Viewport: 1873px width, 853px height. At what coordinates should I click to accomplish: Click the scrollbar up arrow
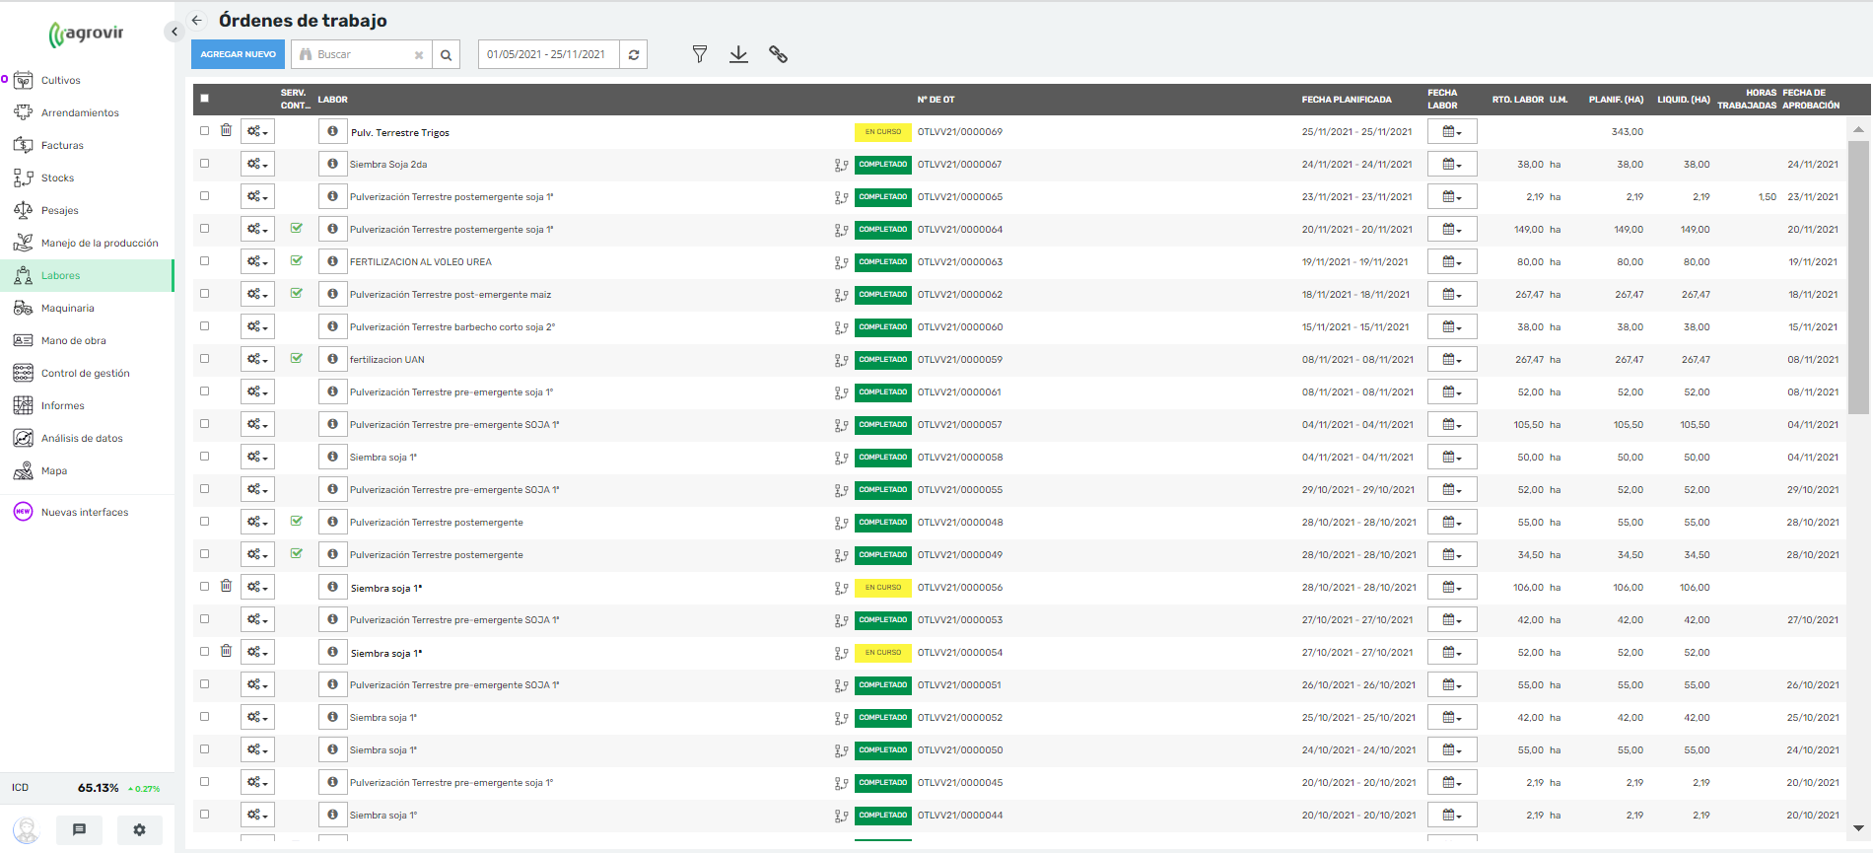(1858, 129)
